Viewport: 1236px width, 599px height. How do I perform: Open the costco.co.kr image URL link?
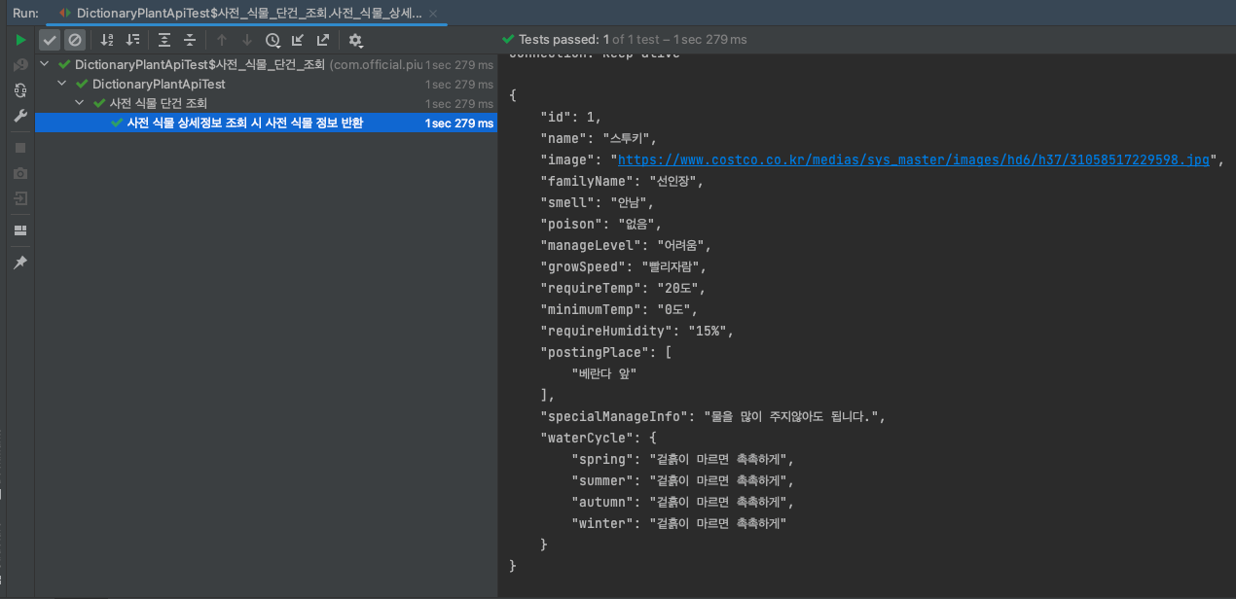pos(913,160)
